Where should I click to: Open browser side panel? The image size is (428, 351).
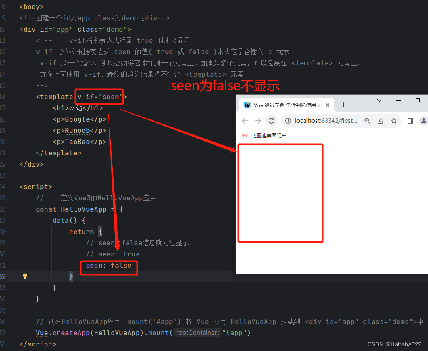(410, 121)
